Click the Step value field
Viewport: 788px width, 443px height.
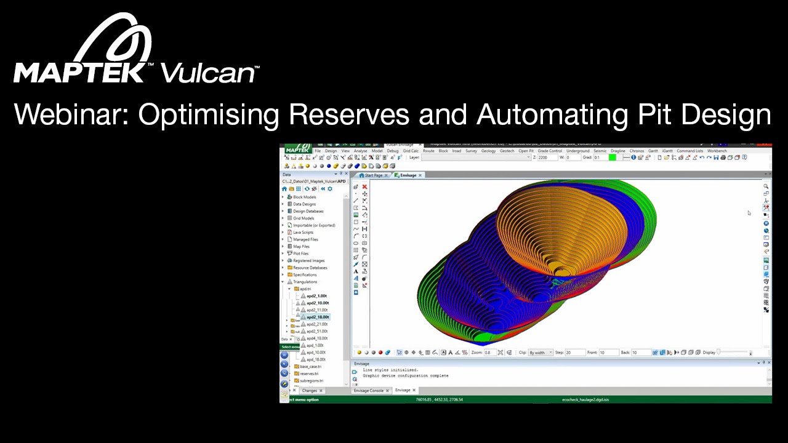coord(574,353)
